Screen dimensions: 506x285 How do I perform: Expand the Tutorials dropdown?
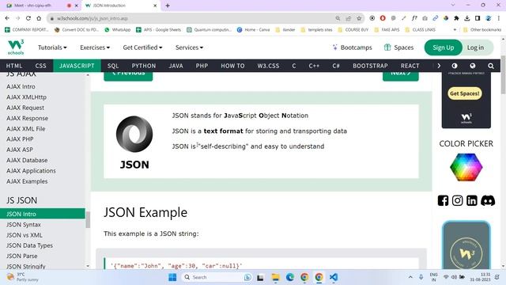click(52, 47)
